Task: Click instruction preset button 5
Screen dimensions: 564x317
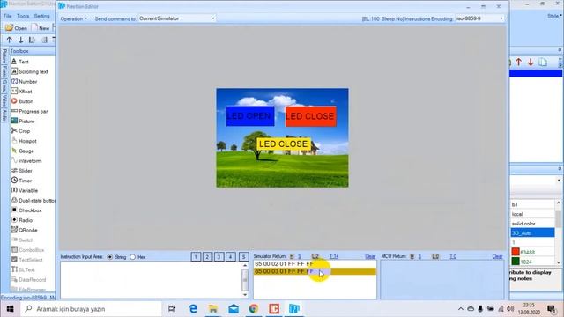Action: [243, 256]
